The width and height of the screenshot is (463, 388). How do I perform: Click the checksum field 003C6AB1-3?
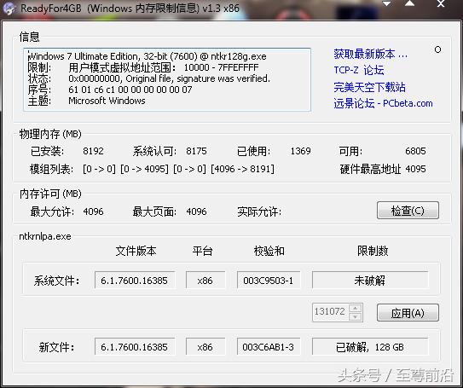point(269,347)
